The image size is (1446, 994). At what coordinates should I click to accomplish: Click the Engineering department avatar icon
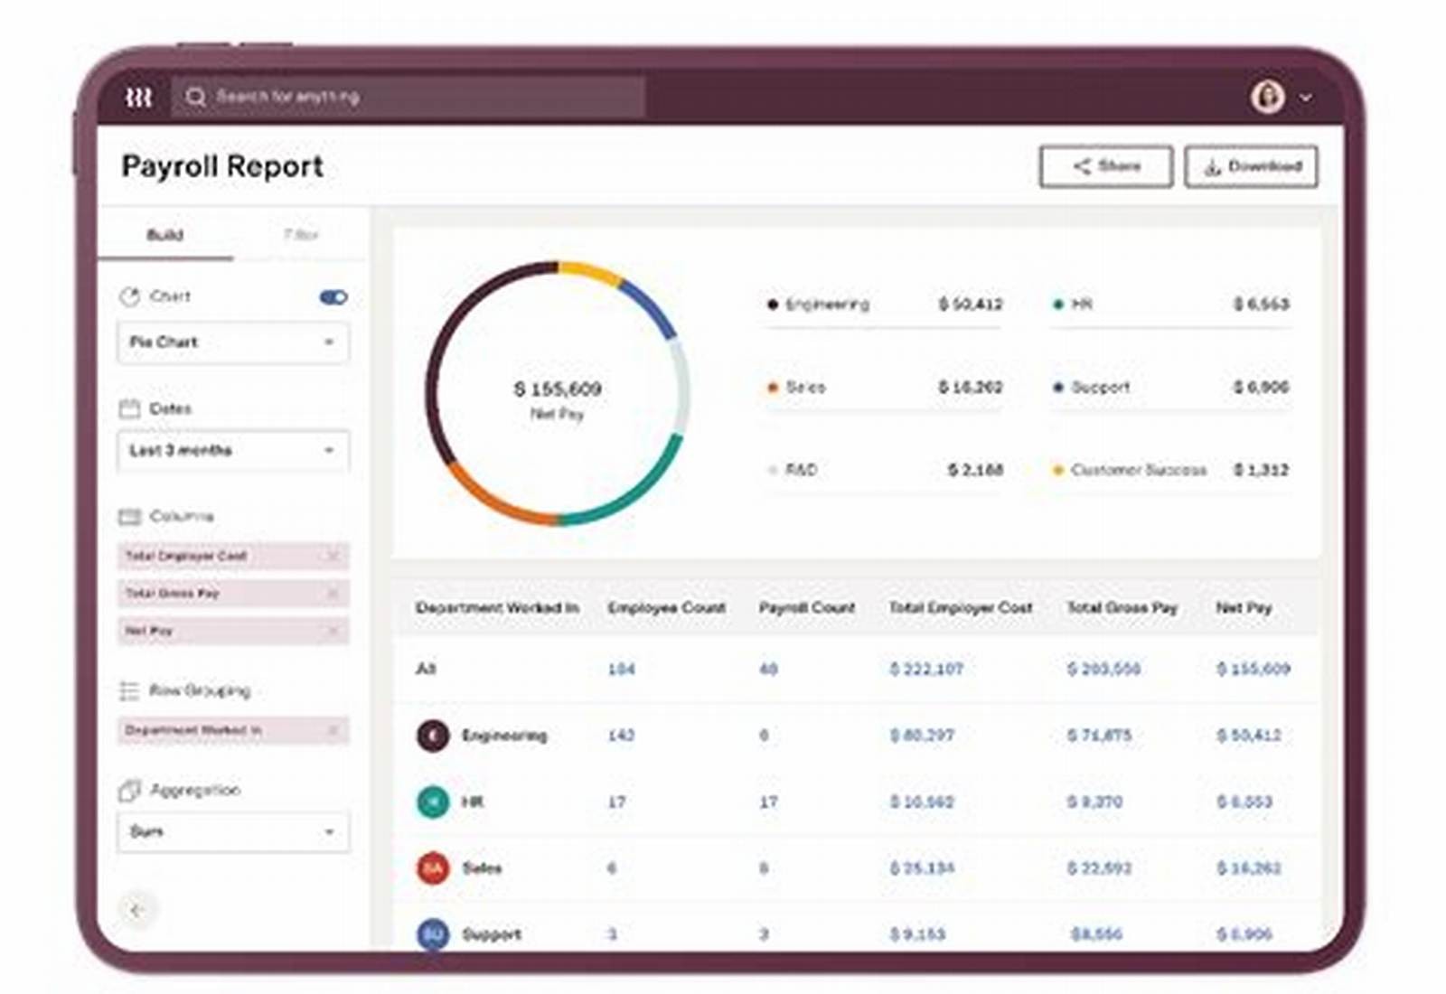tap(433, 736)
